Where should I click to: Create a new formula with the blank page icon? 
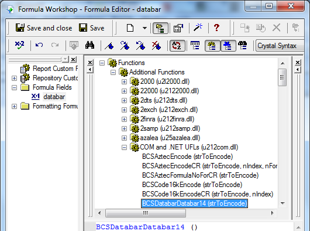(130, 28)
